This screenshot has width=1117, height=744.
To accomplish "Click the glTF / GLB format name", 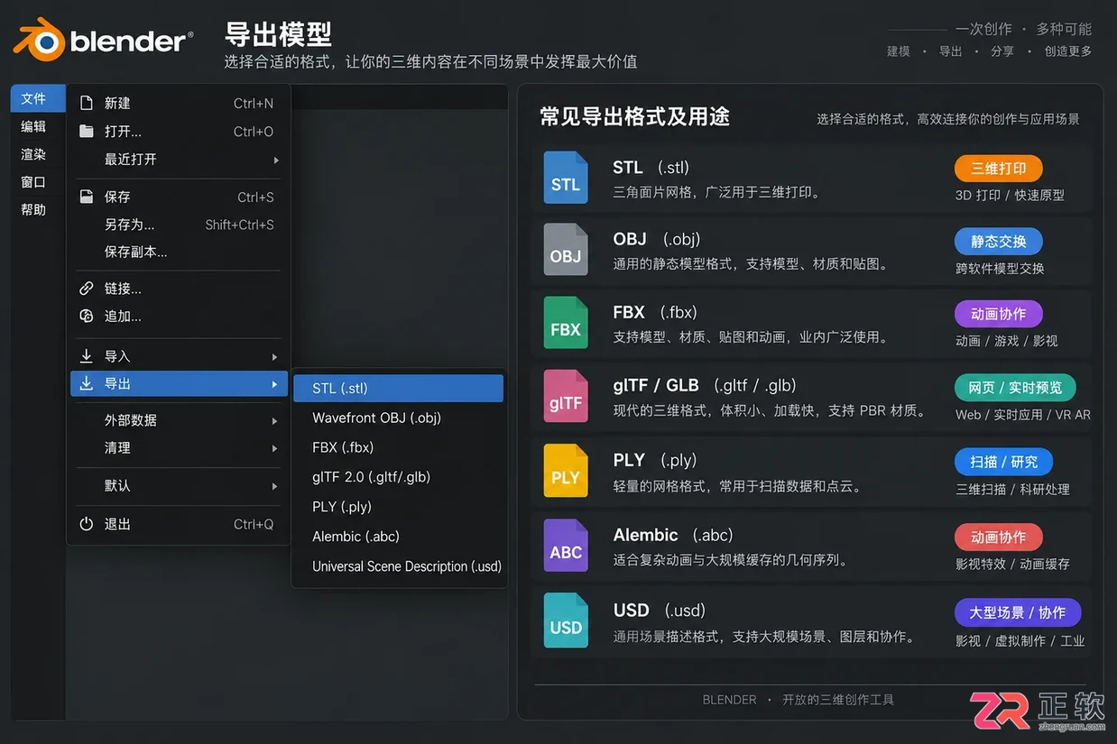I will coord(656,385).
